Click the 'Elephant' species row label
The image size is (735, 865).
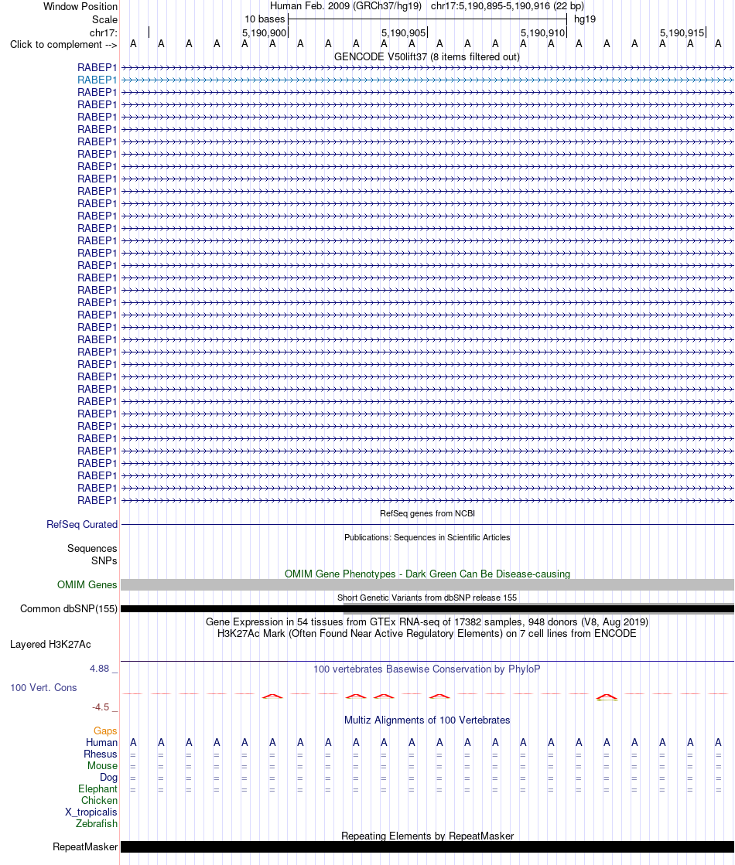(x=97, y=789)
